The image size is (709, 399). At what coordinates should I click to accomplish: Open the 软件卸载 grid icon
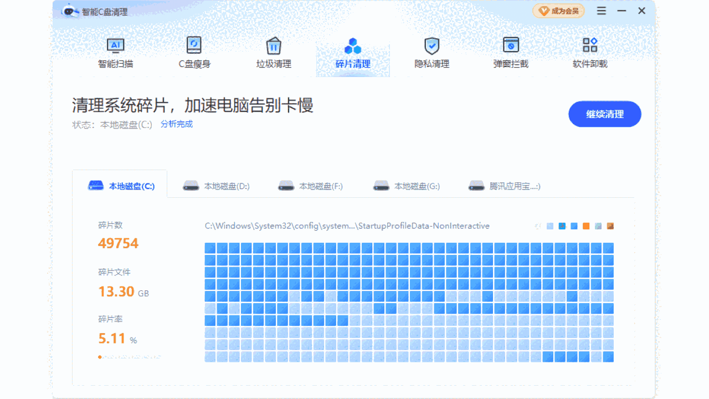point(590,45)
